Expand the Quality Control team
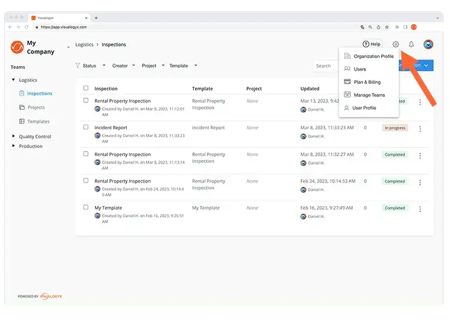The width and height of the screenshot is (450, 321). (14, 136)
